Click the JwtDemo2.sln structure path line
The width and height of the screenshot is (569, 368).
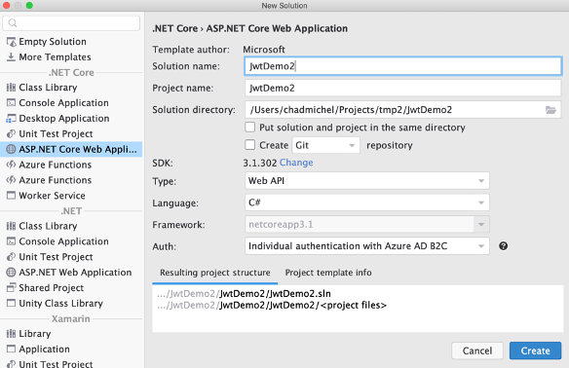click(x=244, y=294)
